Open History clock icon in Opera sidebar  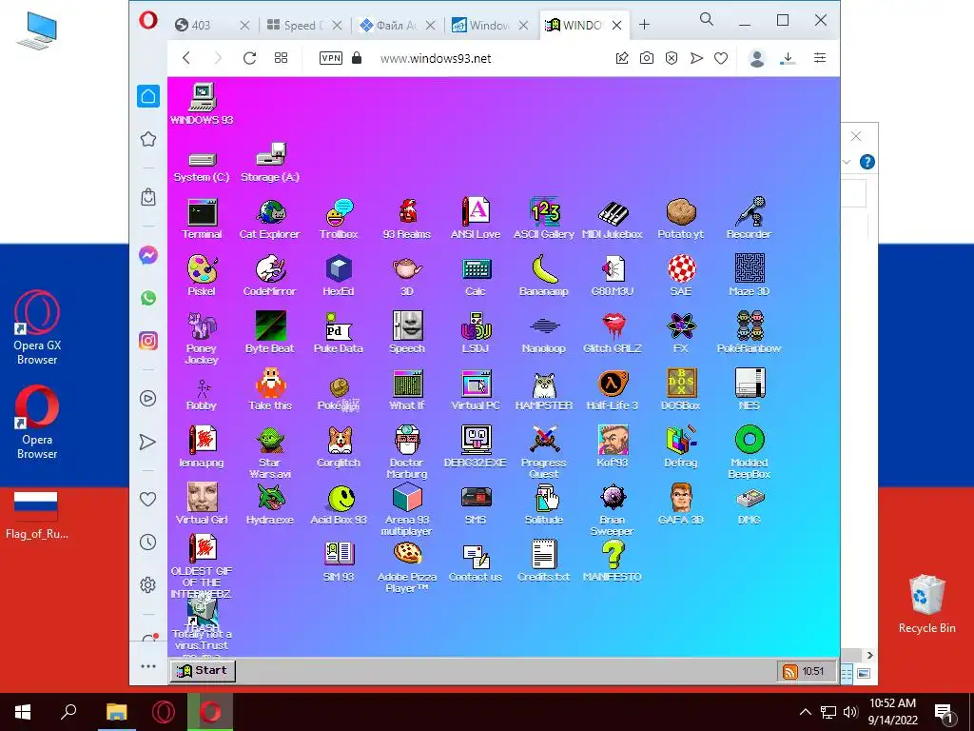147,542
